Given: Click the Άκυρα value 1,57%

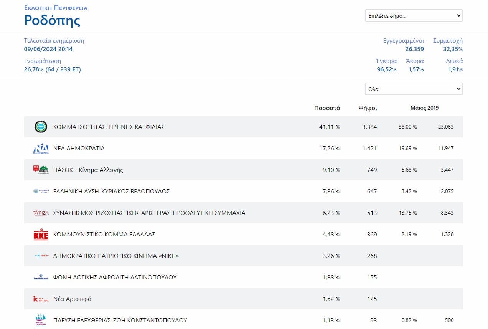Looking at the screenshot, I should [x=416, y=69].
